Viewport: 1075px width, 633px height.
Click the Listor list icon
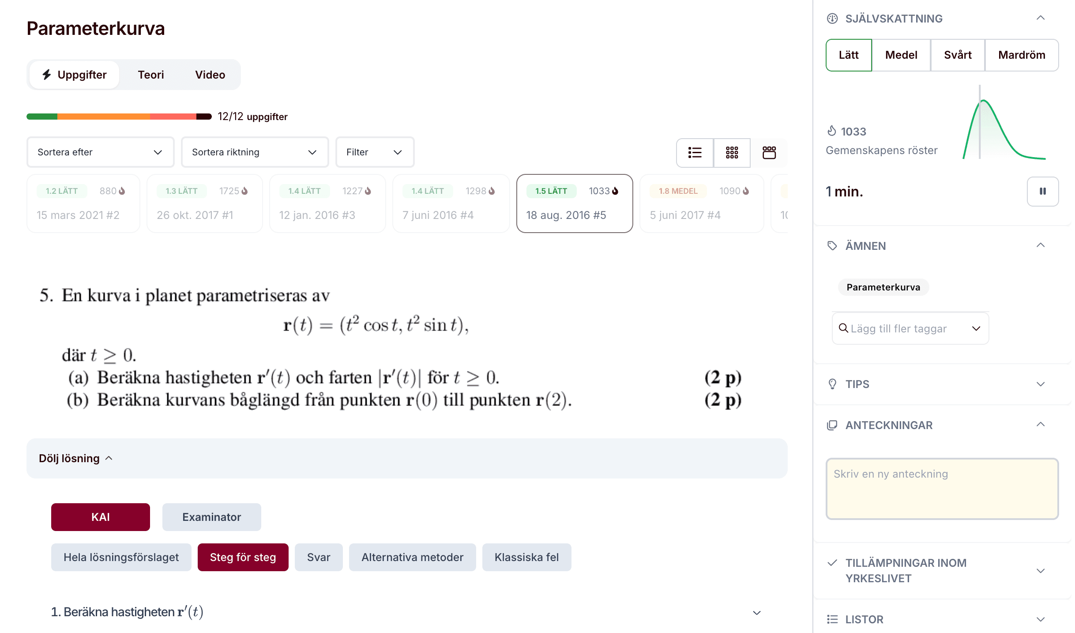[832, 619]
